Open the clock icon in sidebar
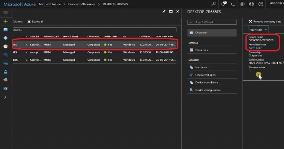284x149 pixels. [x=6, y=46]
